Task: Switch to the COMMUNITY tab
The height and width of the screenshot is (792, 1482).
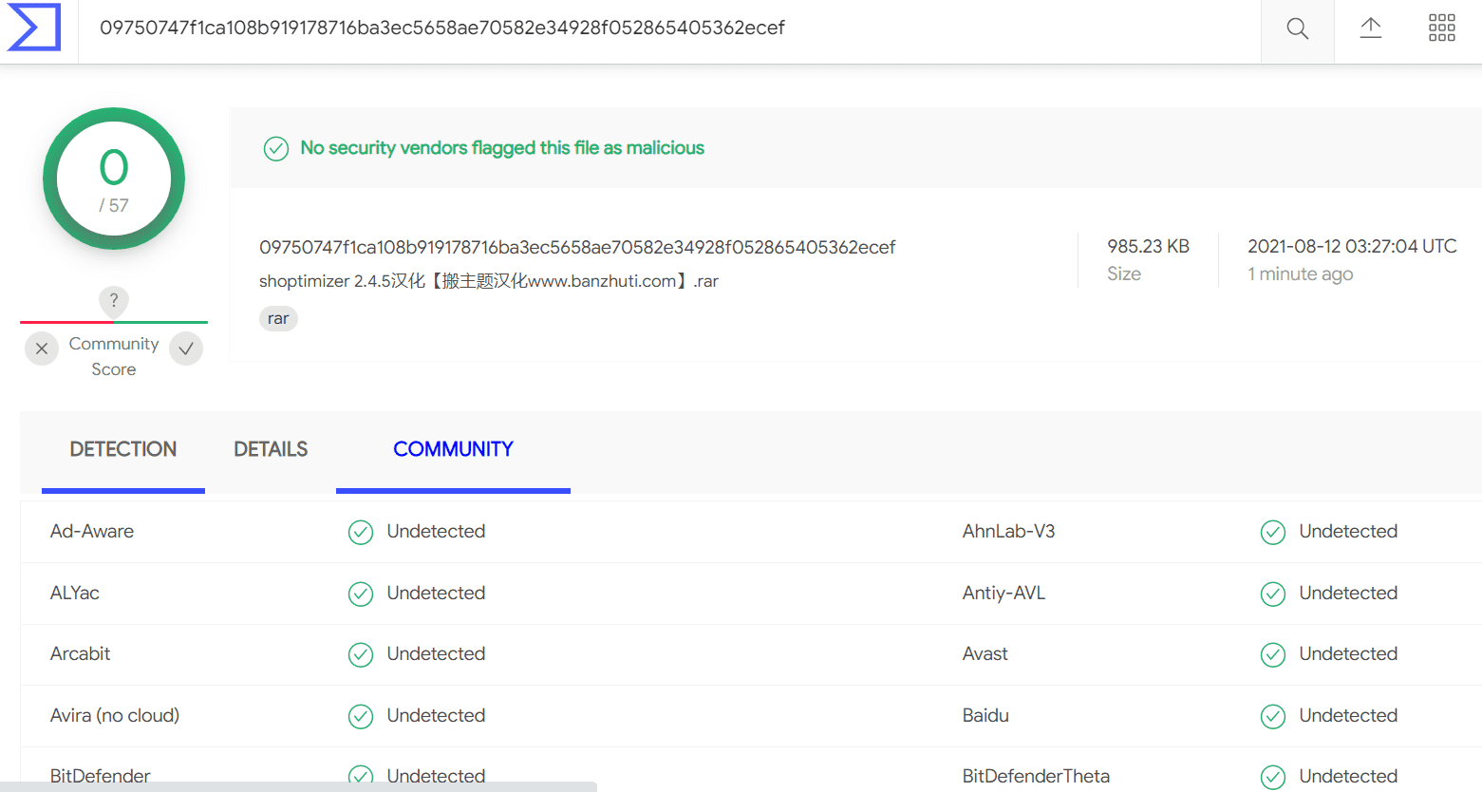Action: coord(453,449)
